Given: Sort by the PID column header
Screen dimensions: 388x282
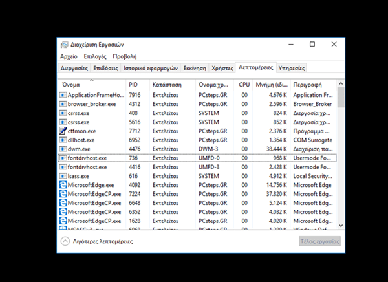Looking at the screenshot, I should [138, 85].
